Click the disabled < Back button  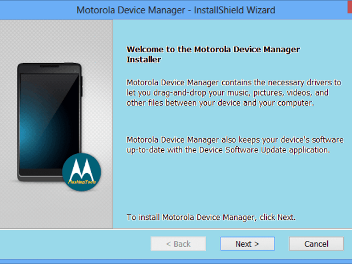(x=178, y=244)
